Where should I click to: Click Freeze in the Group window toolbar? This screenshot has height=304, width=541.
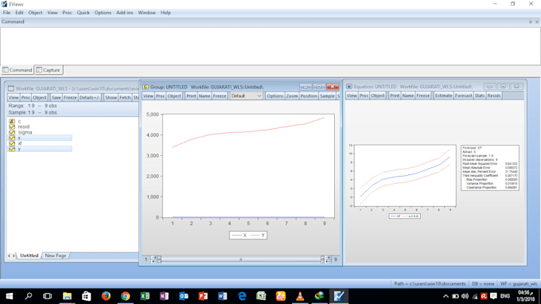[220, 96]
